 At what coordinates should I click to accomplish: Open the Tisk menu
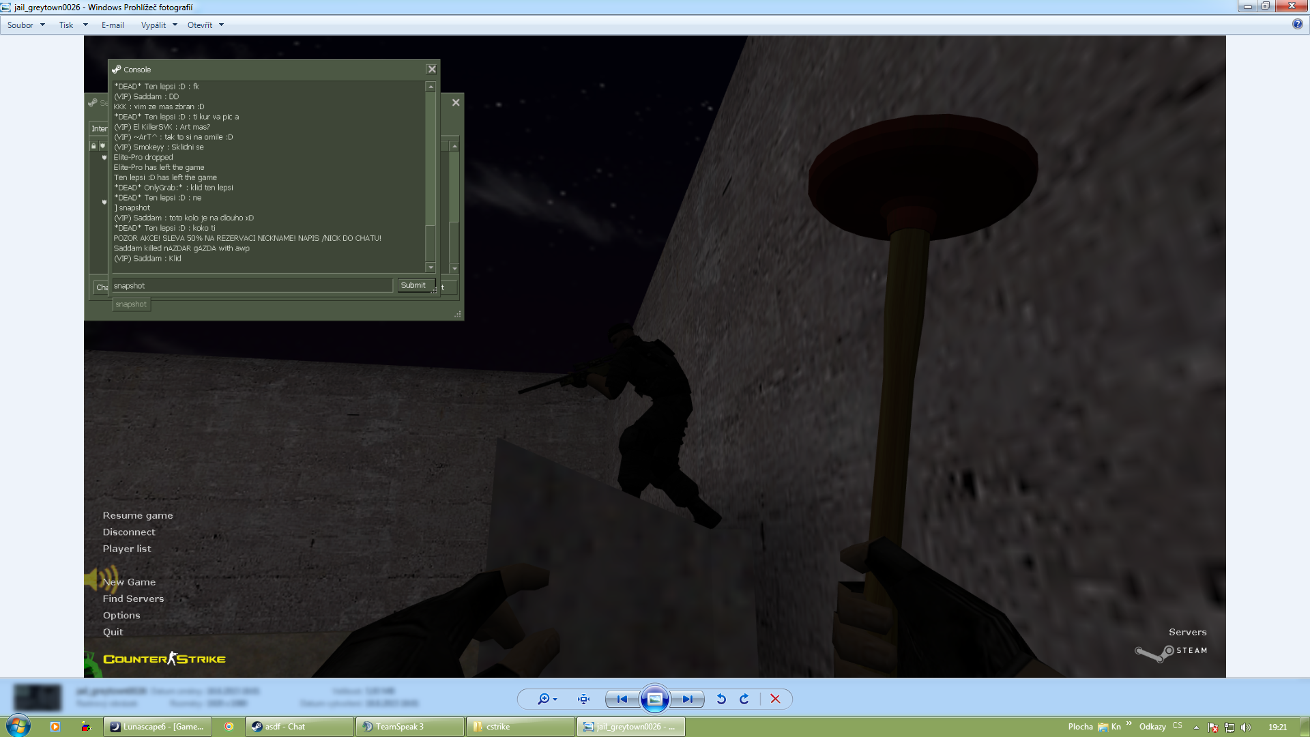point(65,25)
